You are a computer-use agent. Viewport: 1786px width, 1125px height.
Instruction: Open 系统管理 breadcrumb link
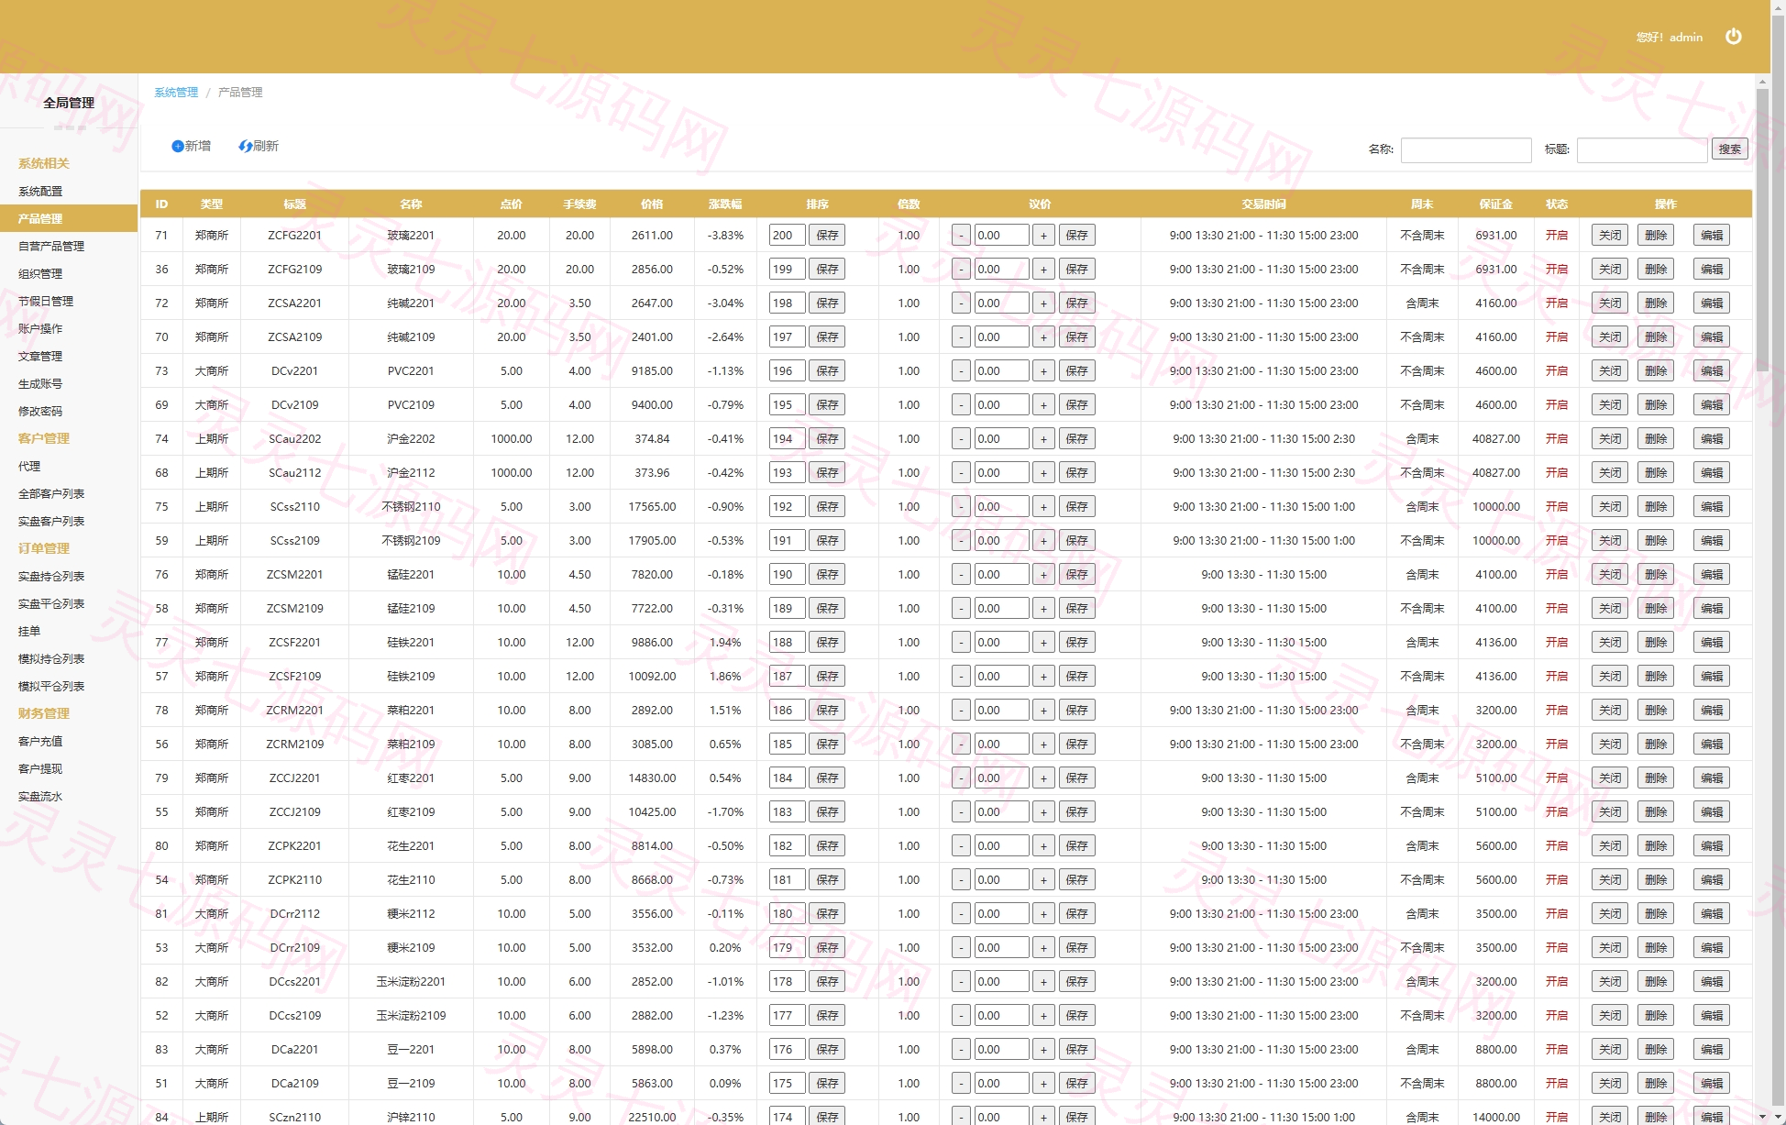pos(176,93)
